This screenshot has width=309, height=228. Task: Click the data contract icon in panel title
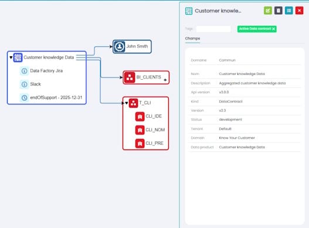tap(189, 11)
